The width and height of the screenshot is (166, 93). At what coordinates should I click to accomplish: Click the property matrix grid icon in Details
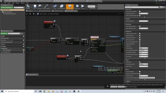pos(161,7)
